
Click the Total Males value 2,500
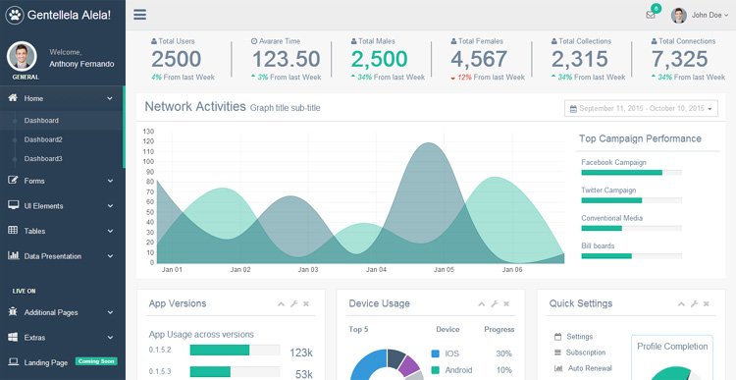(x=379, y=59)
